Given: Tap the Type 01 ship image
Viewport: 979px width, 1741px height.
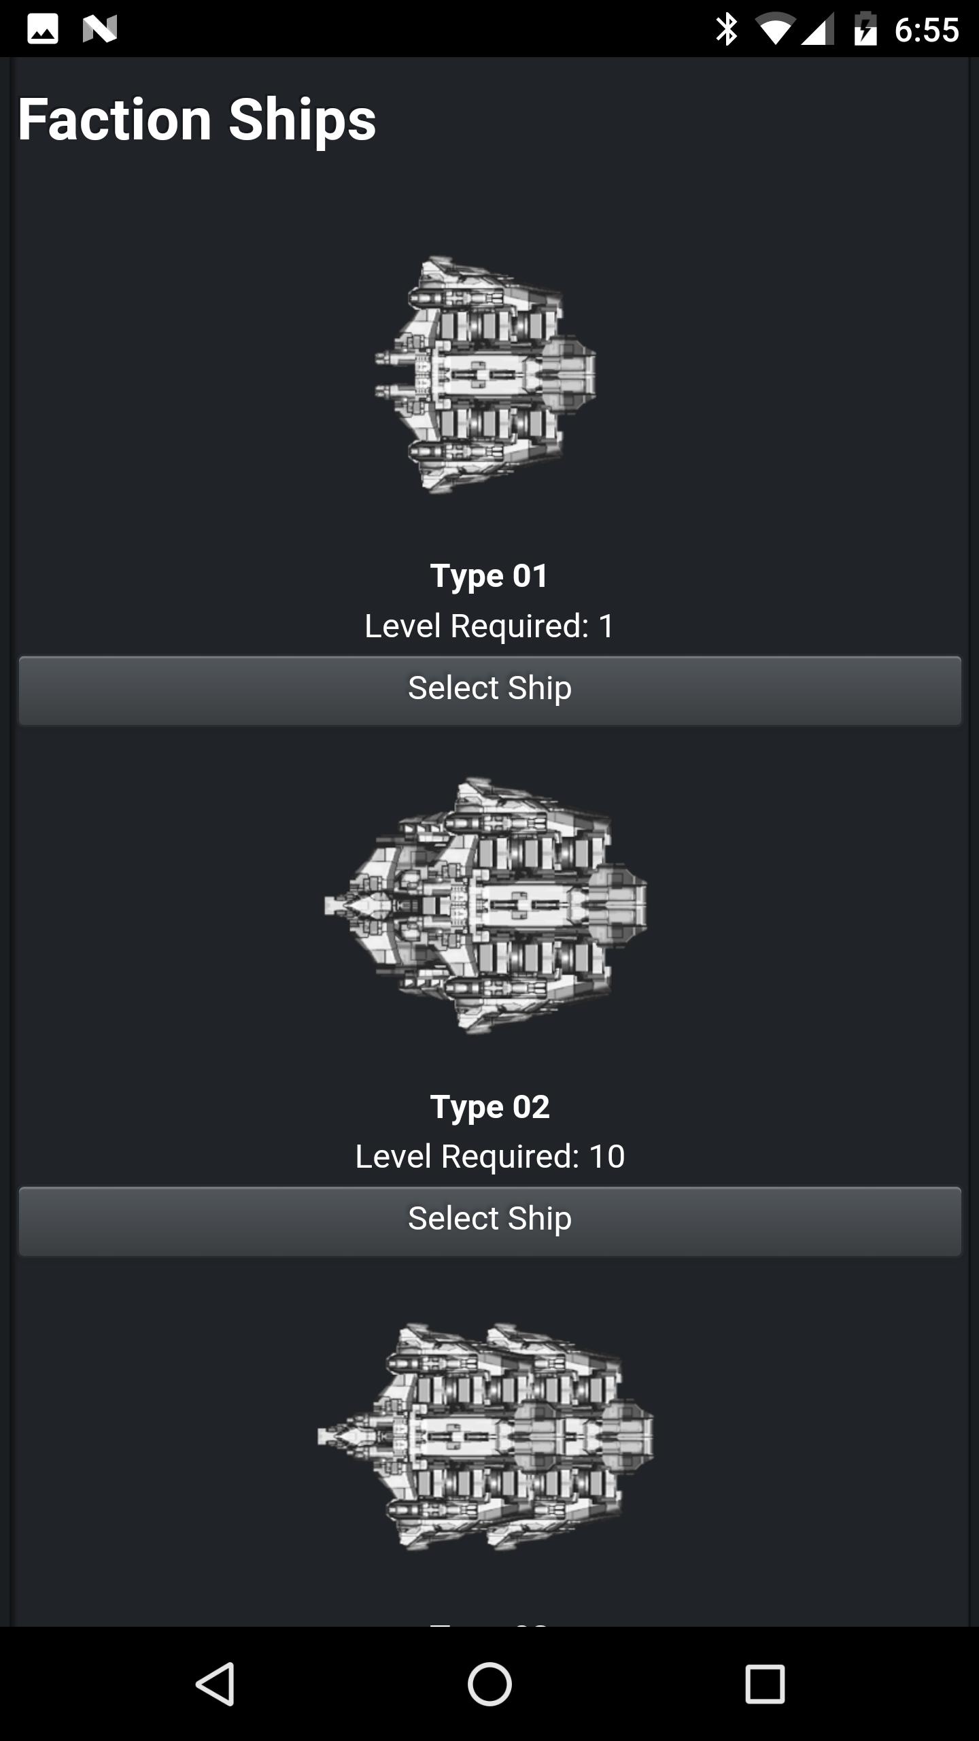Looking at the screenshot, I should pyautogui.click(x=487, y=374).
